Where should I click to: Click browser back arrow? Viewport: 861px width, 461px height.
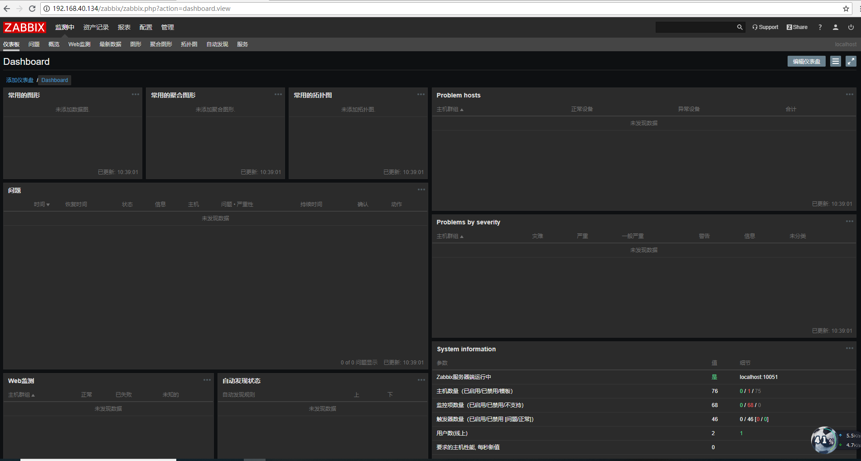[x=7, y=9]
